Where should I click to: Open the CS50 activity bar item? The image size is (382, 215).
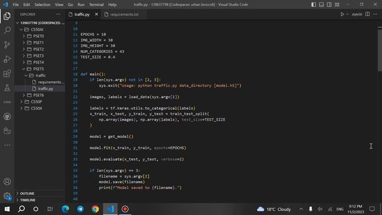pos(7,102)
